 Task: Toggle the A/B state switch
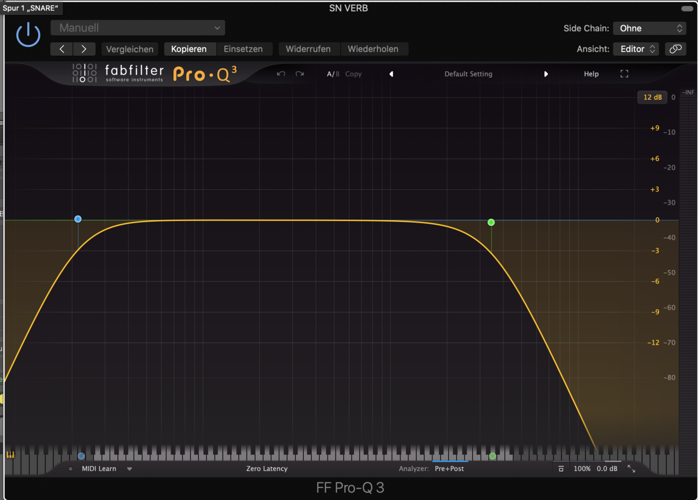pos(333,74)
